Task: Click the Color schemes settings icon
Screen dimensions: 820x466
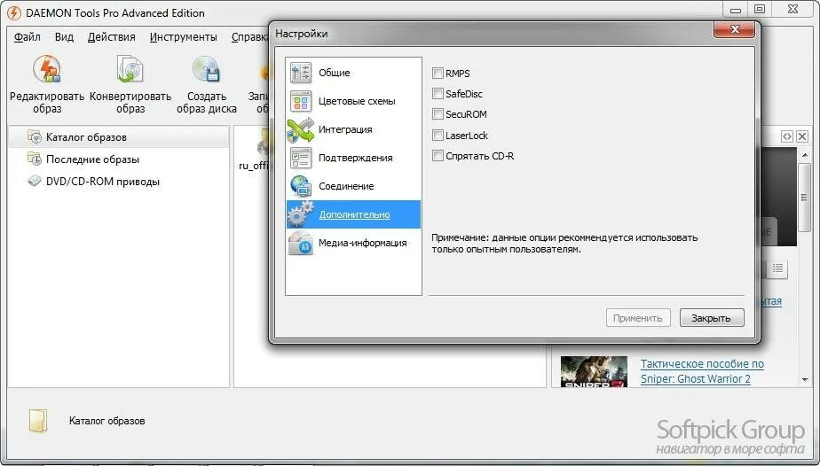Action: [301, 101]
